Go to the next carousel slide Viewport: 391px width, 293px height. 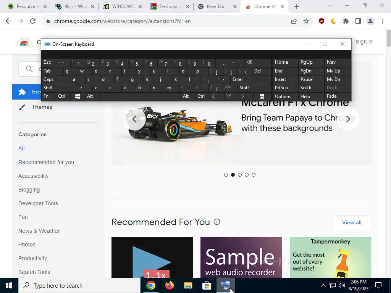click(348, 119)
